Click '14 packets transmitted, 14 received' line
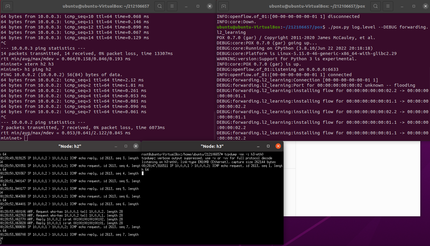 (87, 53)
